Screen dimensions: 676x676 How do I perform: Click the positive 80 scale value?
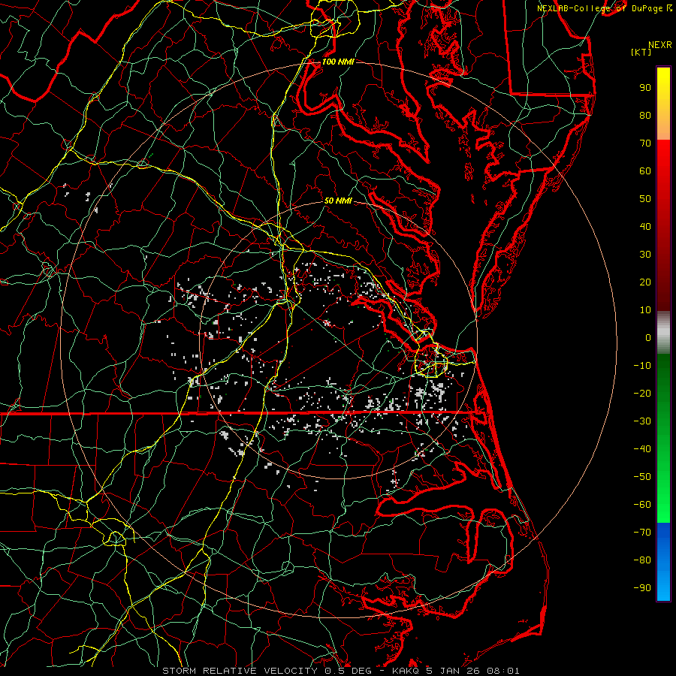645,115
